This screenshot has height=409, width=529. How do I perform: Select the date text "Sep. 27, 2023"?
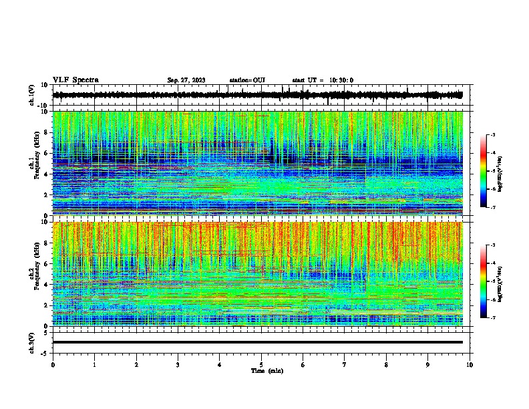pyautogui.click(x=186, y=80)
